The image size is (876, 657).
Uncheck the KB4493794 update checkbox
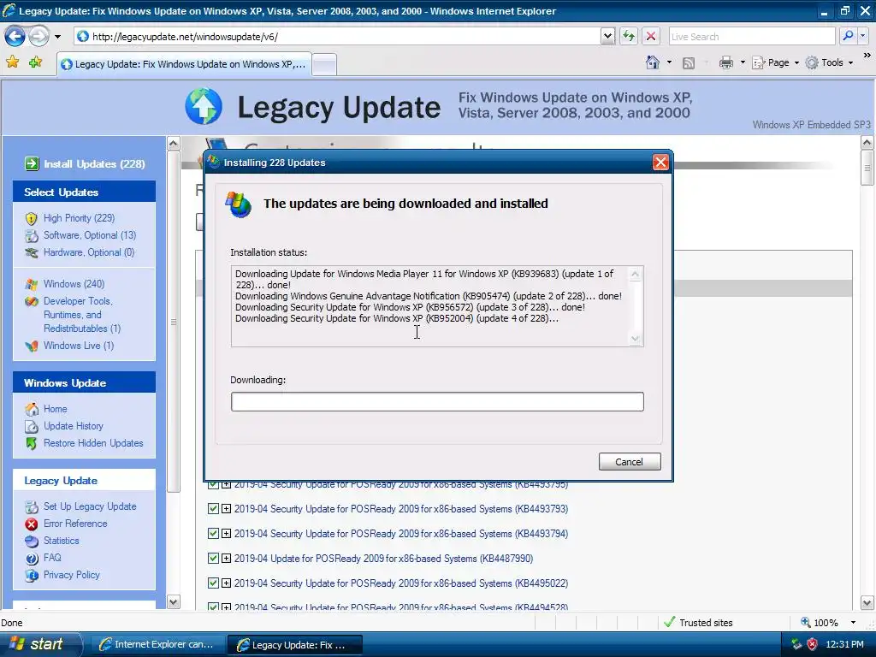click(213, 534)
